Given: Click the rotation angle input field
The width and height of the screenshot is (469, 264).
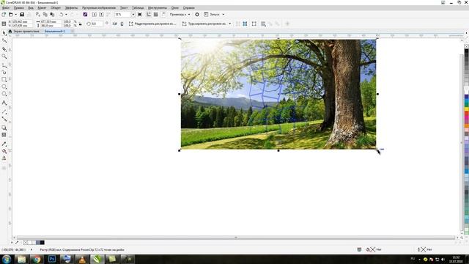Looking at the screenshot, I should tap(97, 23).
